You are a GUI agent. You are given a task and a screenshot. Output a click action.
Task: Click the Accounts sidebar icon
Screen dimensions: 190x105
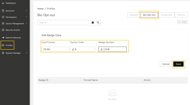point(3,11)
